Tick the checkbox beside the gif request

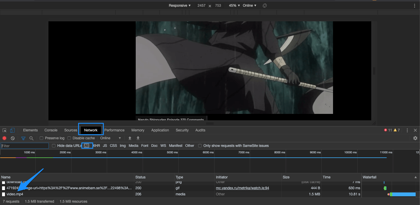click(x=4, y=188)
